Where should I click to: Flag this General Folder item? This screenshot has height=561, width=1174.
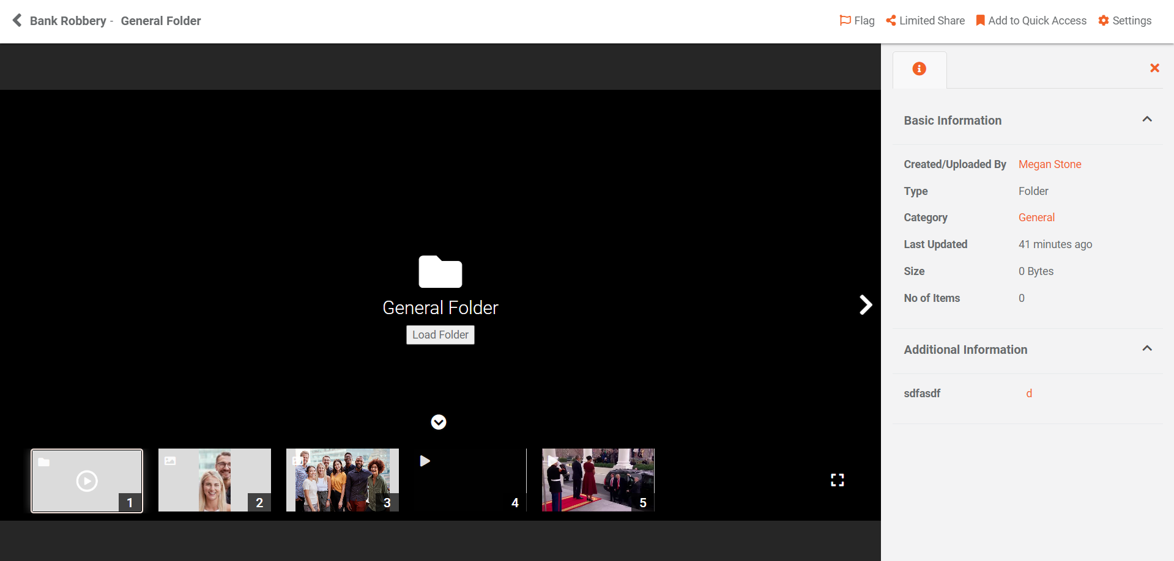856,21
